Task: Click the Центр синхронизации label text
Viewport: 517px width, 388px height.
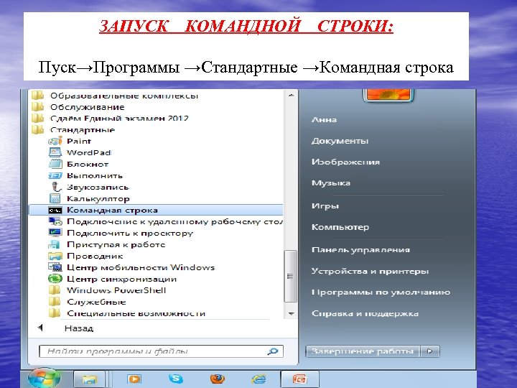Action: point(121,279)
